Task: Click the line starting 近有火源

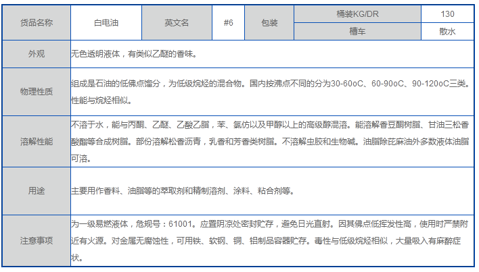Action: point(266,241)
